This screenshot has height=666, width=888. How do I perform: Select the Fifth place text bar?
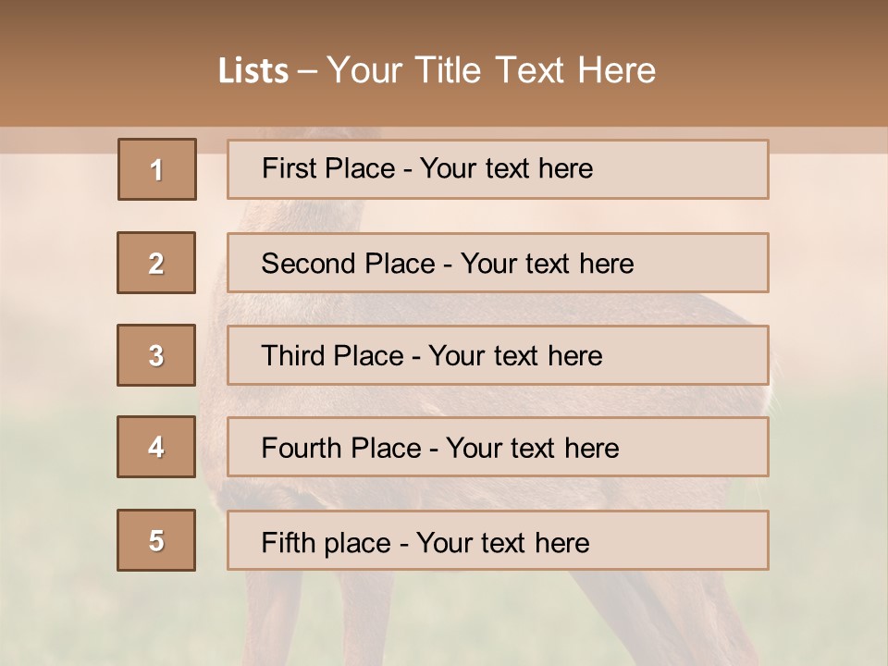coord(498,540)
